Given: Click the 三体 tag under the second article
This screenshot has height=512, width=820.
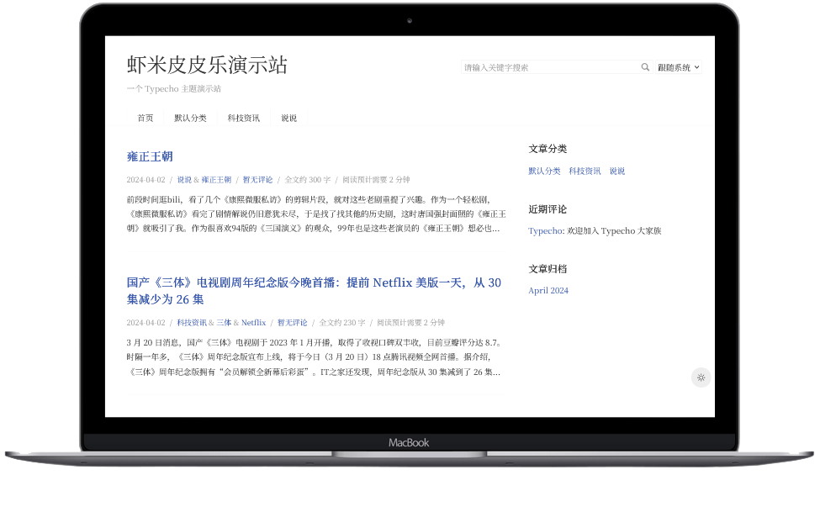Looking at the screenshot, I should pyautogui.click(x=224, y=322).
